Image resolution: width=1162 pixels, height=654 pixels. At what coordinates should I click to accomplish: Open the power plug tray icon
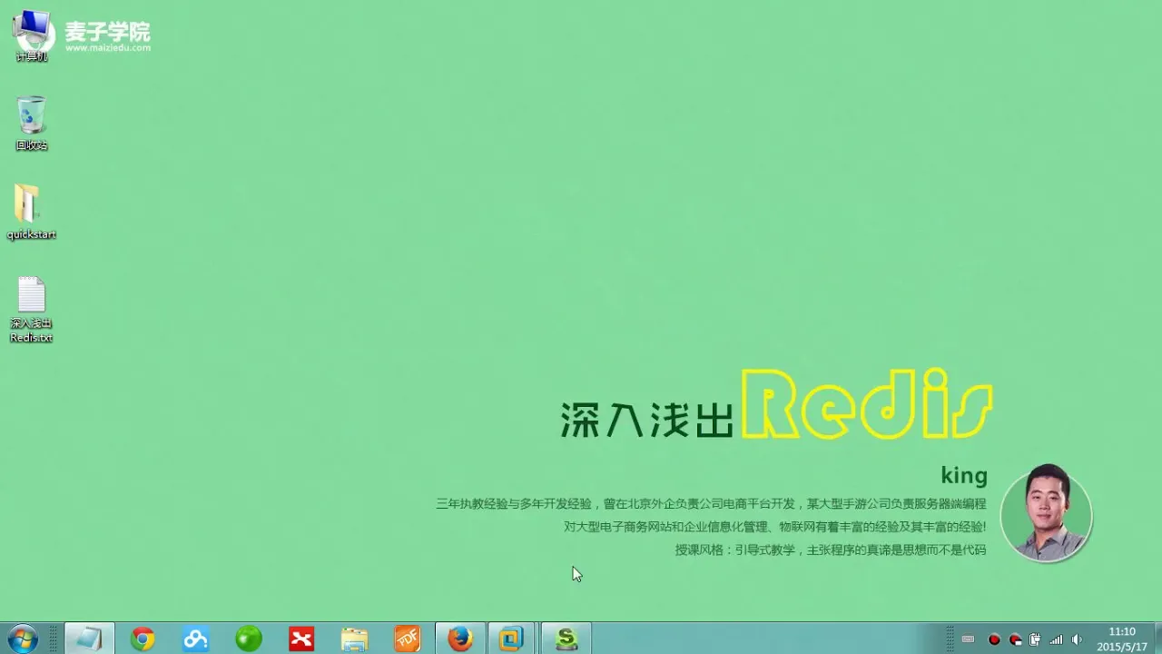click(x=1035, y=639)
